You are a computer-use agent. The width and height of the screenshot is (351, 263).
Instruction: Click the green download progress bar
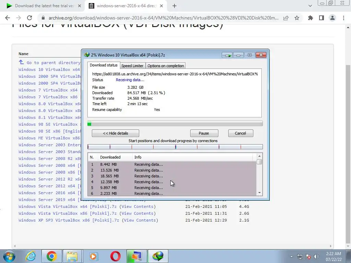175,123
